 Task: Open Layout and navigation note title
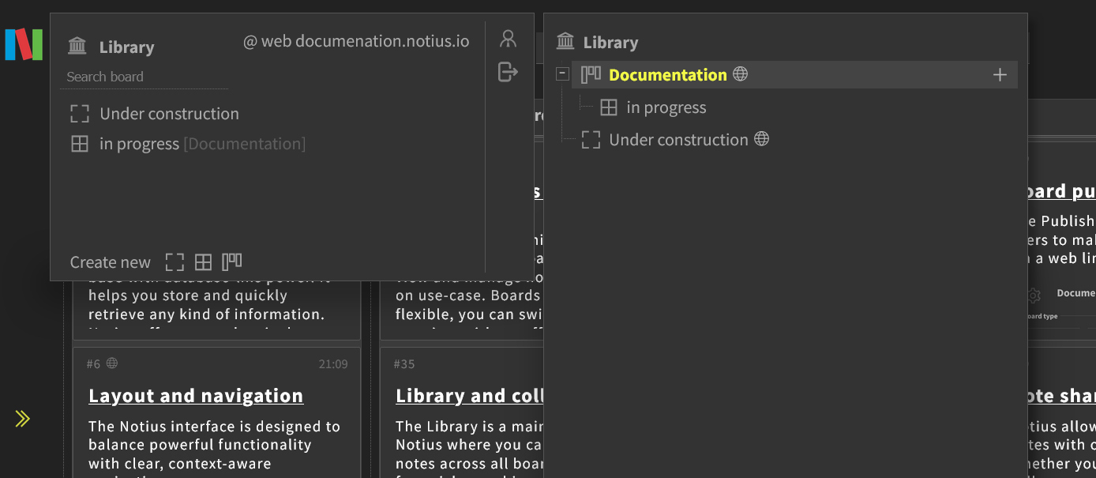(x=196, y=396)
